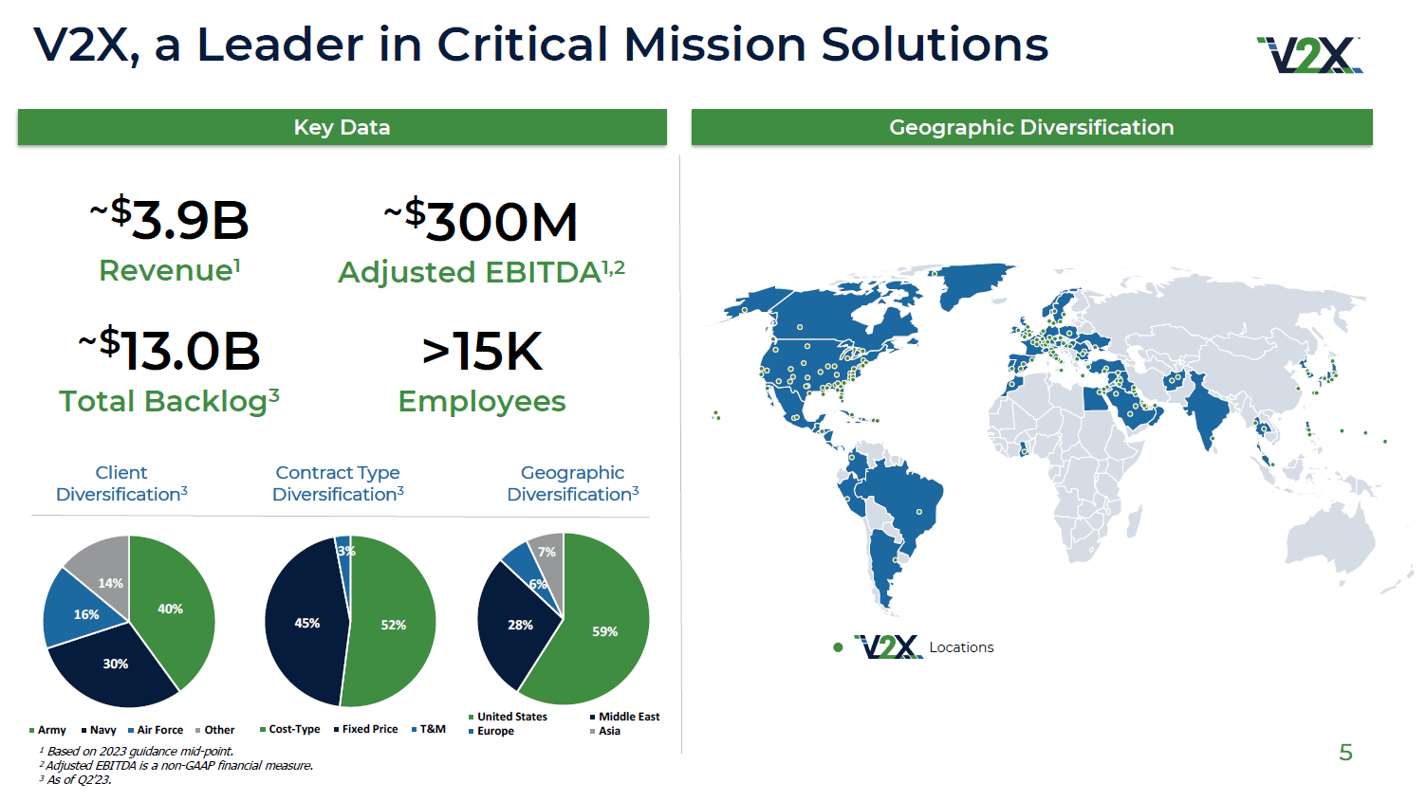
Task: Click the >15K figure
Action: click(x=482, y=351)
